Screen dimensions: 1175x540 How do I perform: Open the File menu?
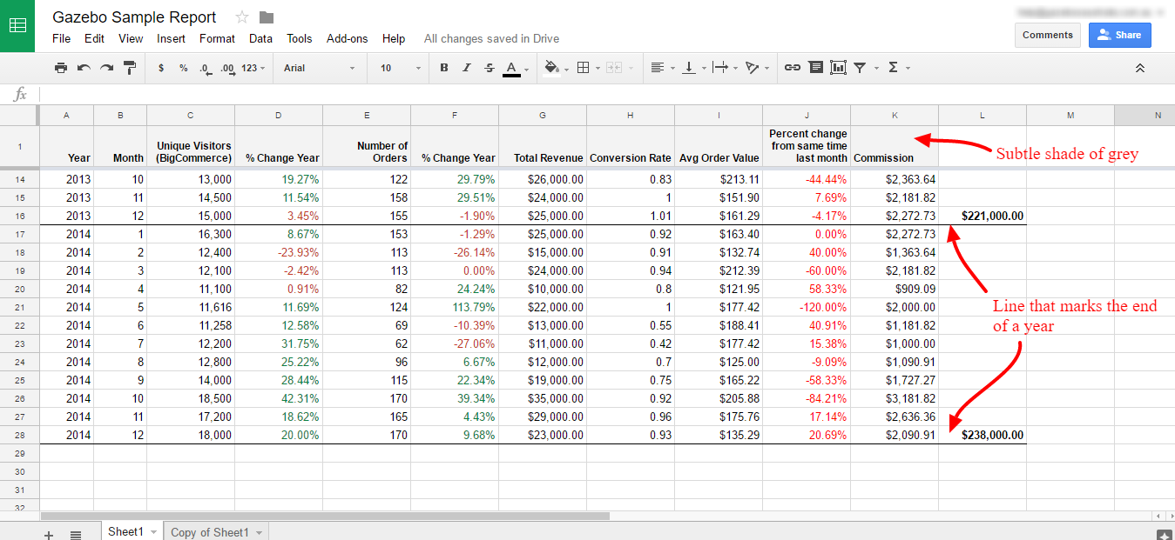(61, 38)
